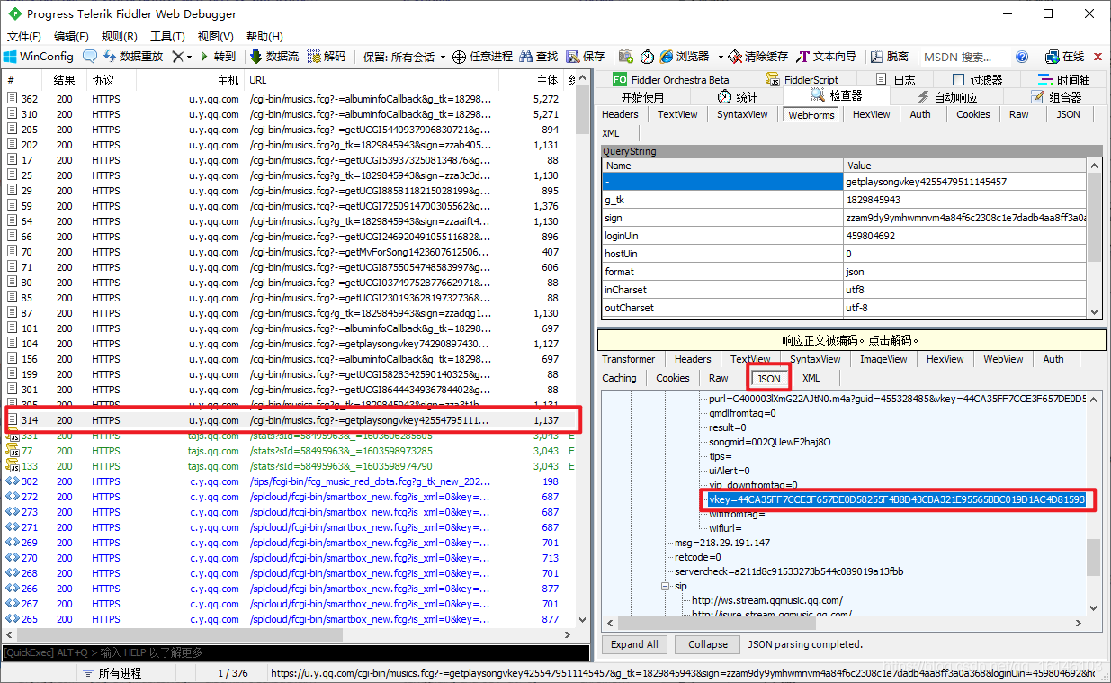
Task: Click the WinConfig toolbar button
Action: pyautogui.click(x=39, y=56)
